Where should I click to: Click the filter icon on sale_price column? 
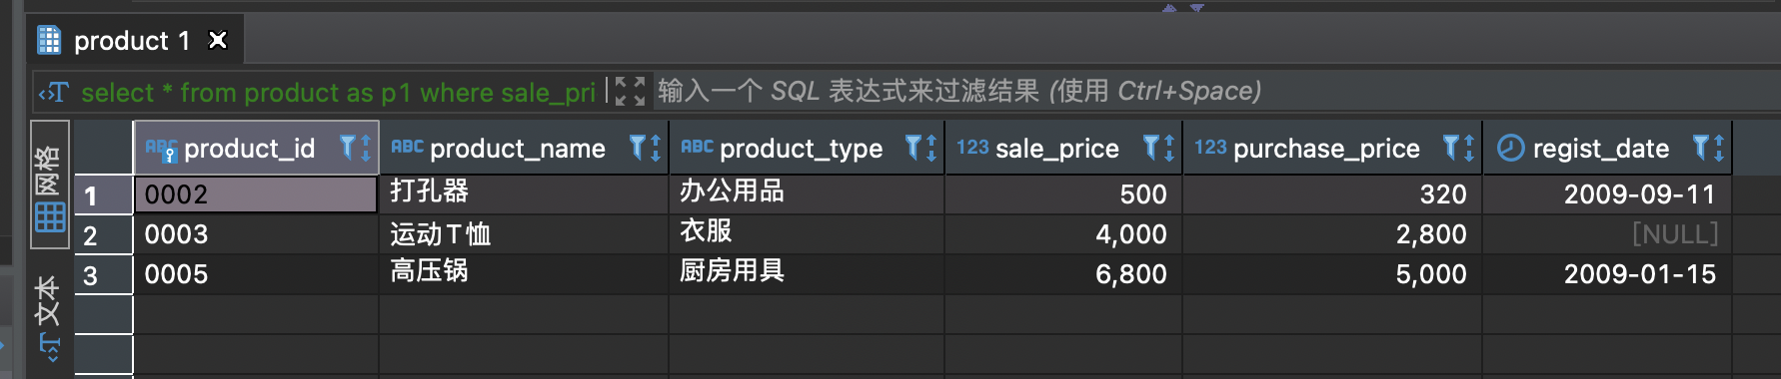point(1151,149)
